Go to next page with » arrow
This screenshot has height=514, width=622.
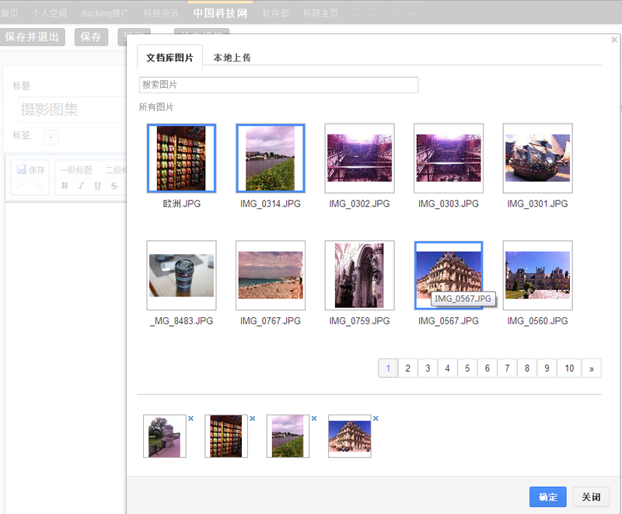[x=592, y=369]
